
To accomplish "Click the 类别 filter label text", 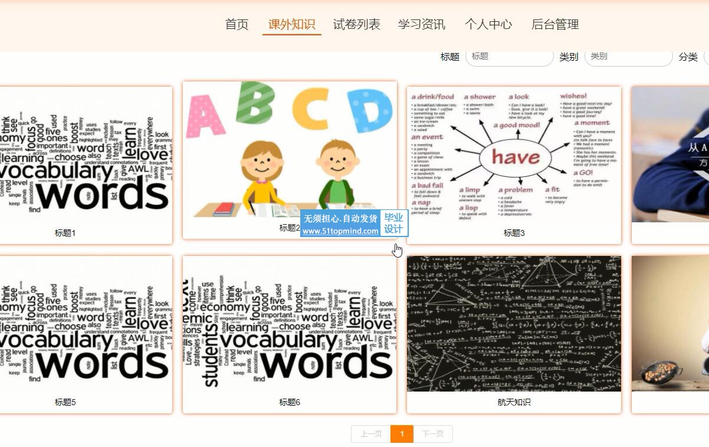I will [x=569, y=57].
